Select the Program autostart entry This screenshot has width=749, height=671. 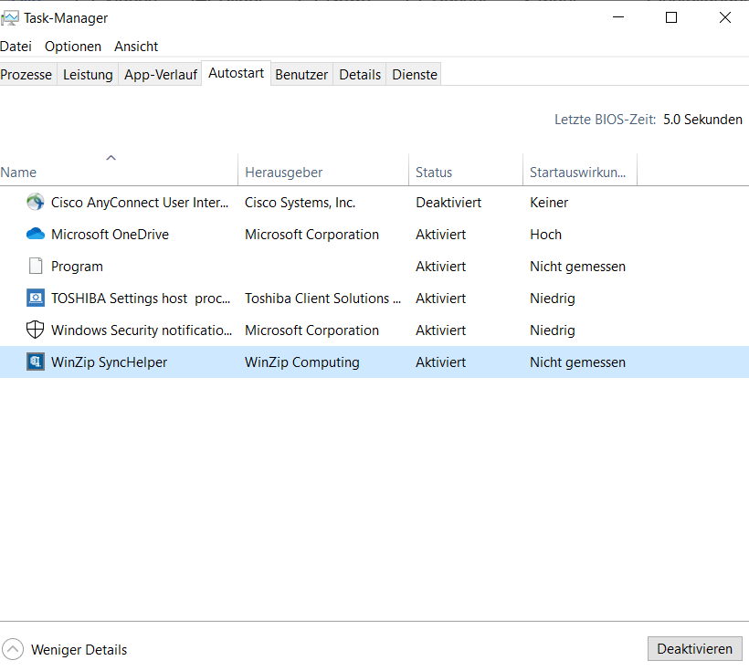click(374, 266)
